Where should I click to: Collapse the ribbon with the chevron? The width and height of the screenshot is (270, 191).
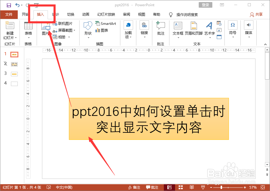tap(265, 44)
